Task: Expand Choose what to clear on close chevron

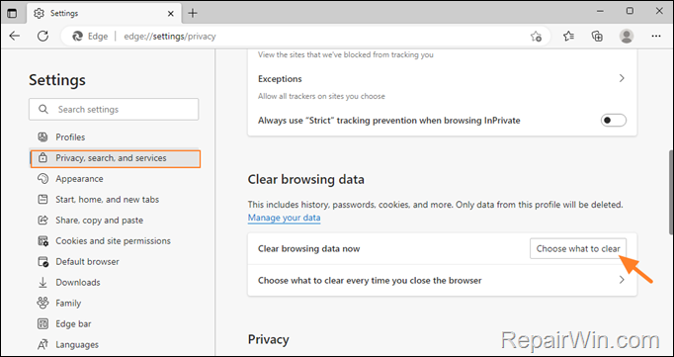Action: click(622, 280)
